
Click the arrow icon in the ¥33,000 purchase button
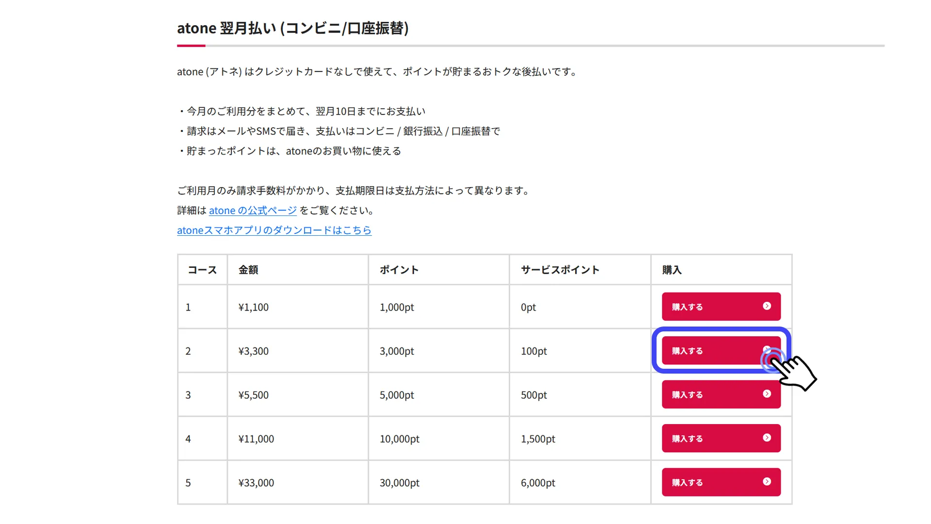[x=767, y=482]
